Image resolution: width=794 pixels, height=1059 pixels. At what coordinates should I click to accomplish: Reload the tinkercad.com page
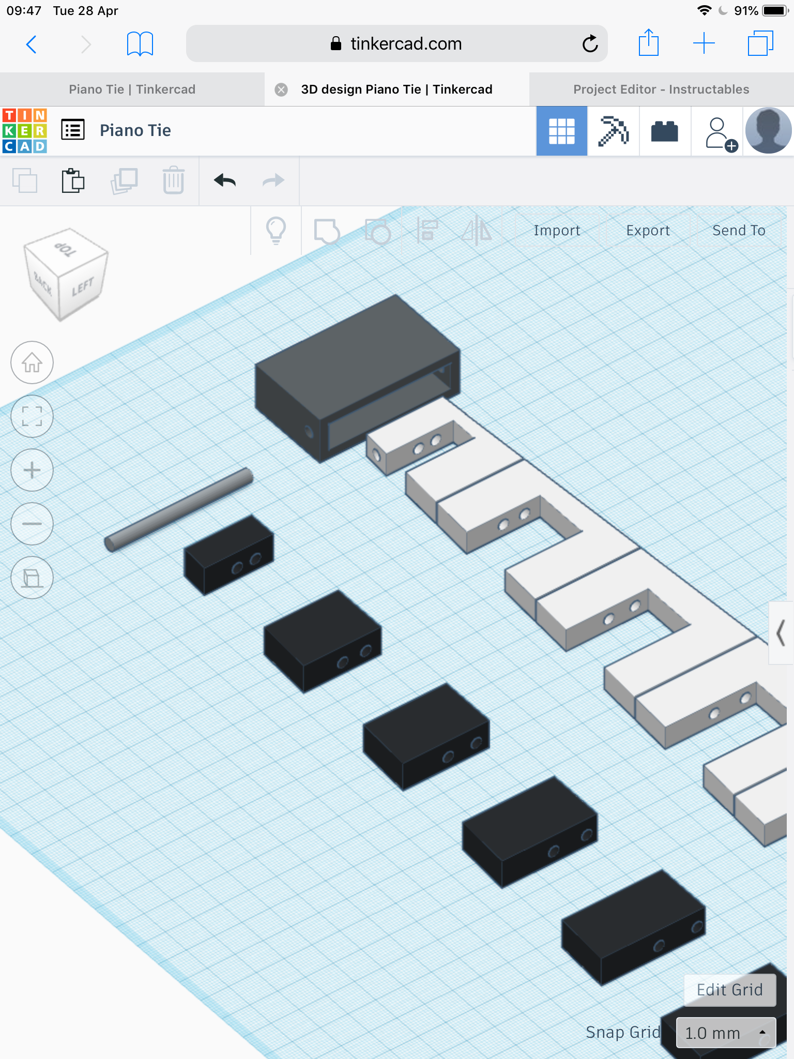(x=590, y=44)
